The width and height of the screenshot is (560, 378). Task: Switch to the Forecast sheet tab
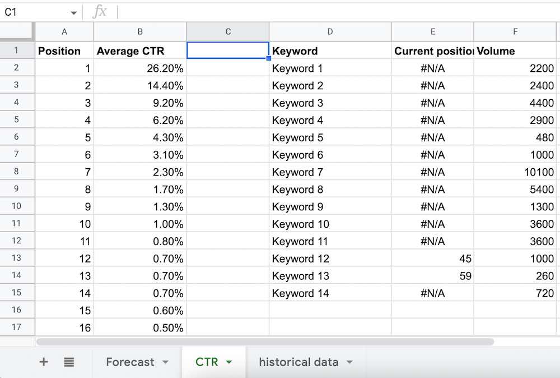pos(130,362)
